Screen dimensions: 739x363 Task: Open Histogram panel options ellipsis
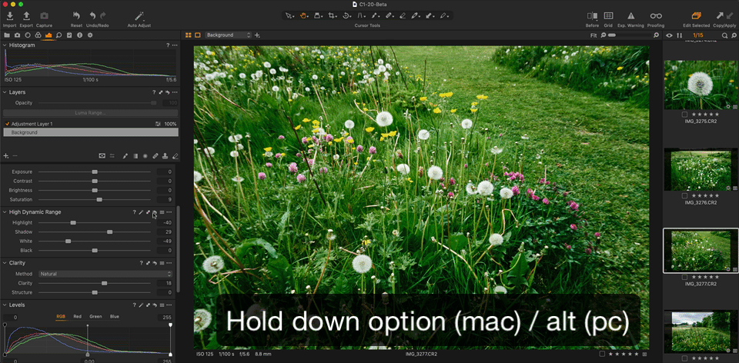tap(175, 45)
